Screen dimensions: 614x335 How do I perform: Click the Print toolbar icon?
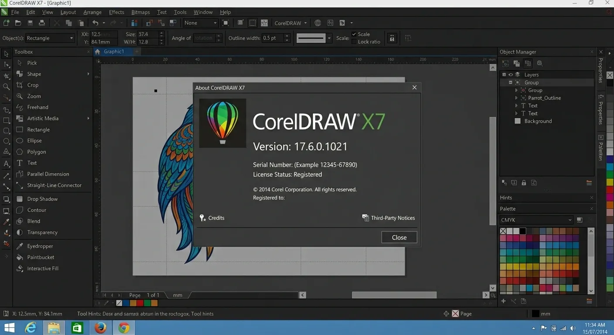pos(42,23)
